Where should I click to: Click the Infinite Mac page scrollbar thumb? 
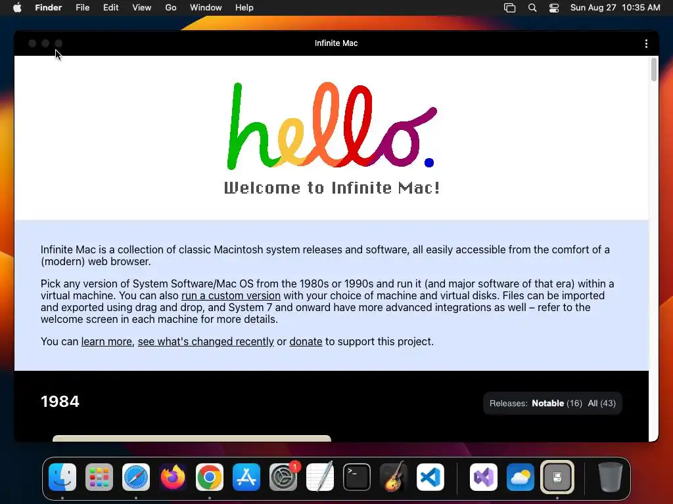pos(654,70)
